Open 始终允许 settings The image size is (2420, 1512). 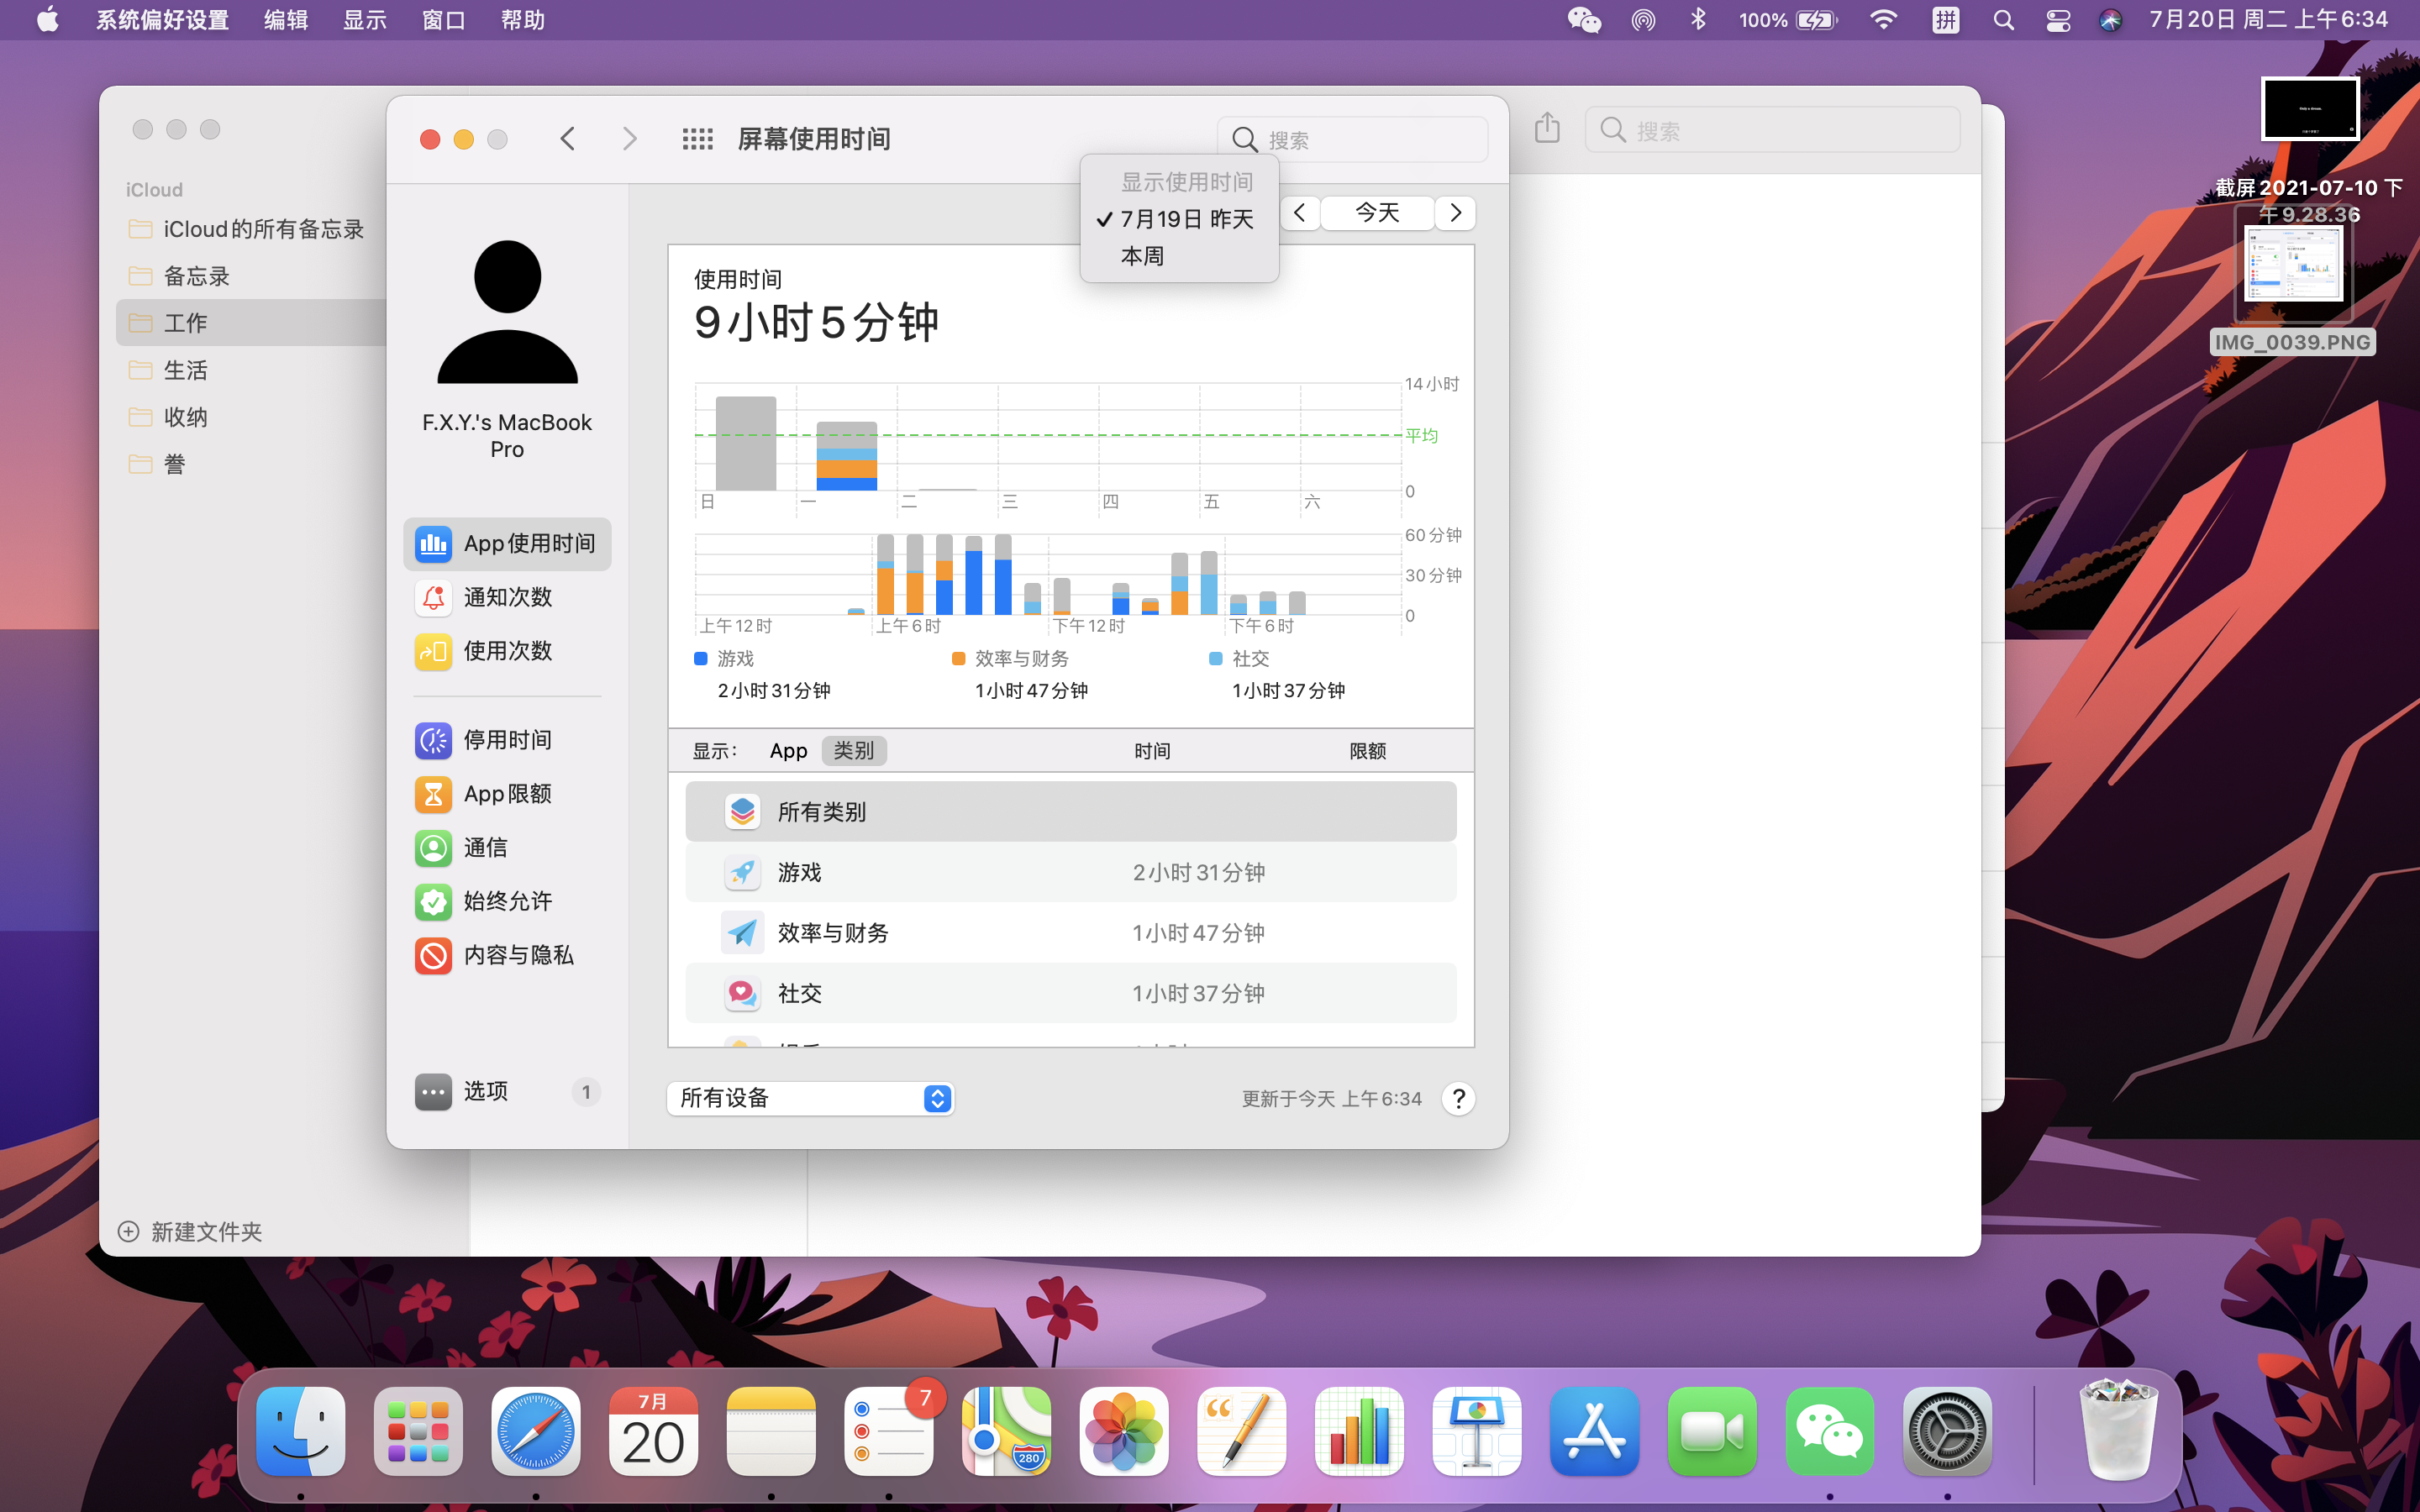click(507, 901)
